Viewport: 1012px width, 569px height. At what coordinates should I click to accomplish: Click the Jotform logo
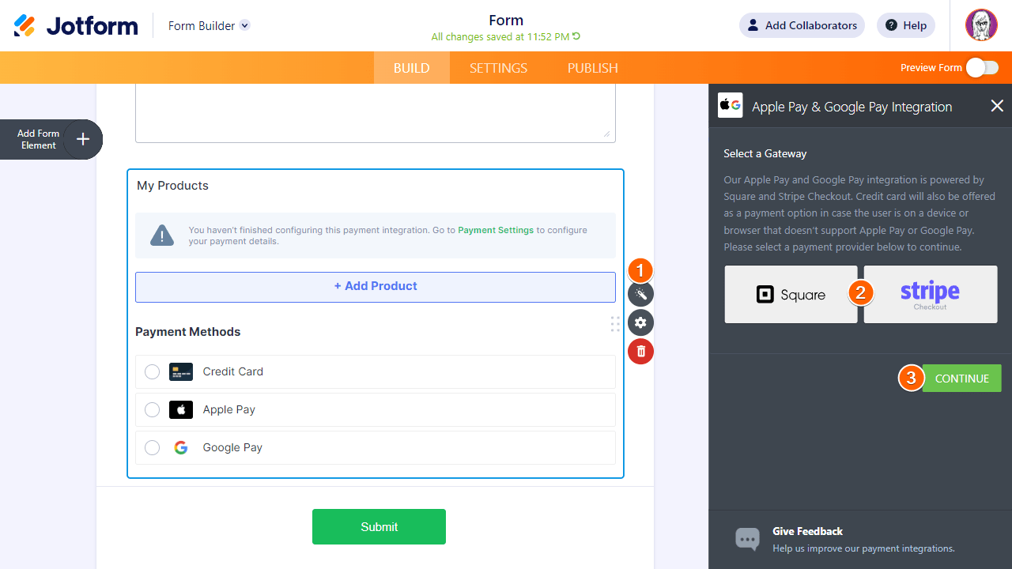click(x=76, y=25)
